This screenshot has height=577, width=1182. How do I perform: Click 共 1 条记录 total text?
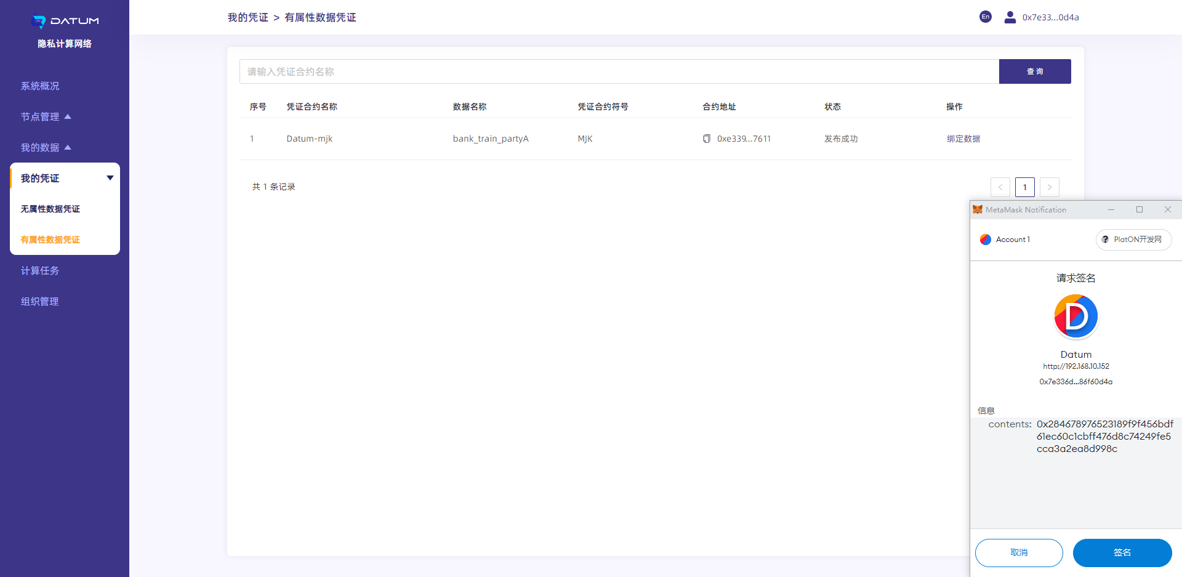coord(273,187)
